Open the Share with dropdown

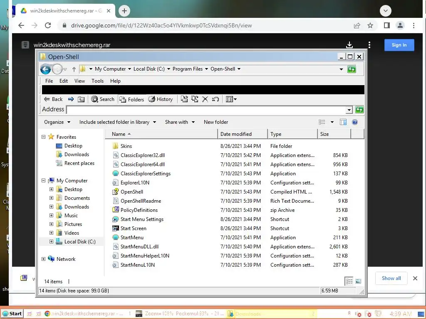click(180, 122)
